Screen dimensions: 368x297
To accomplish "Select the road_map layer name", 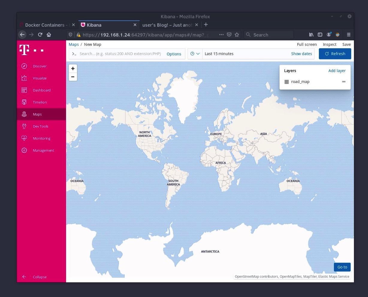I will (x=300, y=82).
